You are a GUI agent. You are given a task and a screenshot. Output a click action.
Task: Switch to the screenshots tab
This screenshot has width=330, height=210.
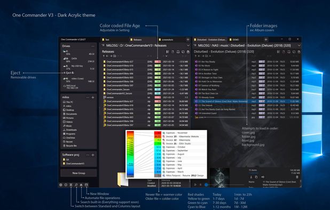[171, 39]
